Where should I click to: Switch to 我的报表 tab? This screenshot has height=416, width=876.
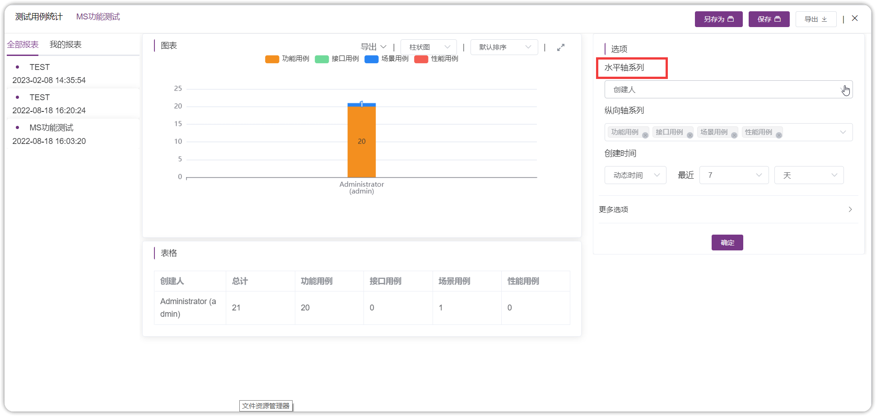[65, 45]
